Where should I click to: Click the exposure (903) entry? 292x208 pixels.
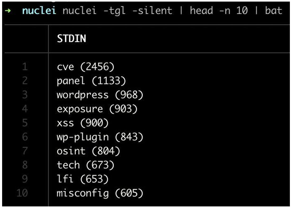tap(97, 109)
